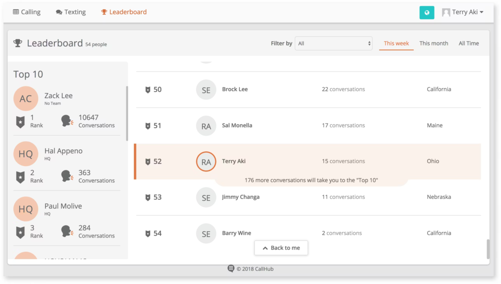Show the All Time leaderboard

coord(469,44)
